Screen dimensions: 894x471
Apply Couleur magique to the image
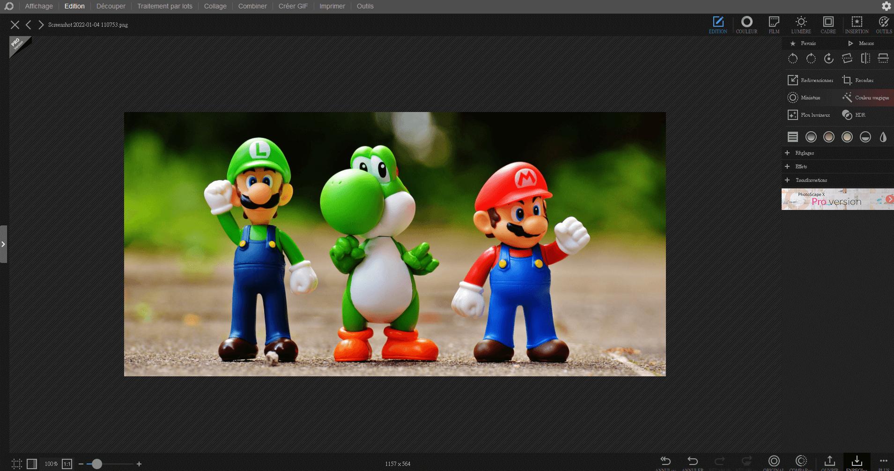pos(865,97)
